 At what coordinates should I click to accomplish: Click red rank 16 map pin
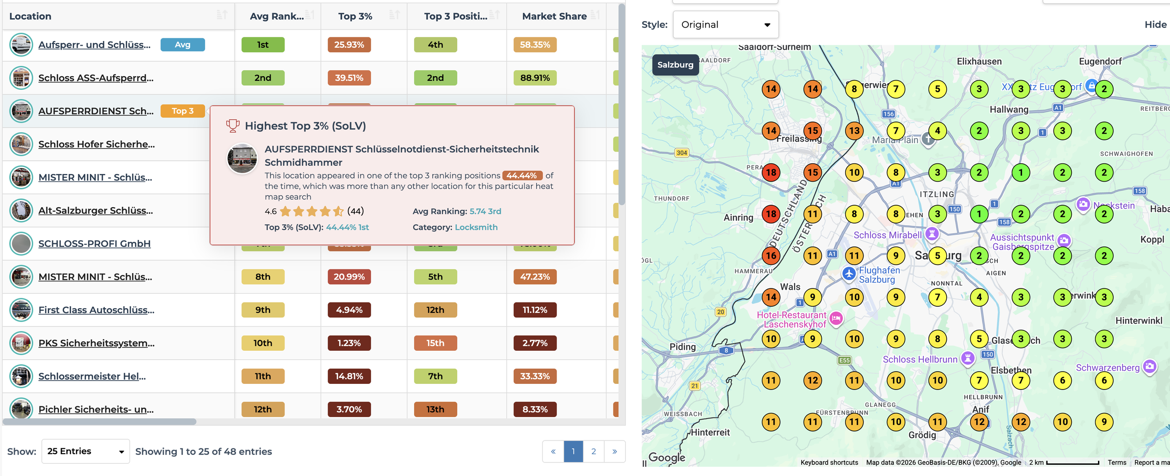tap(771, 256)
